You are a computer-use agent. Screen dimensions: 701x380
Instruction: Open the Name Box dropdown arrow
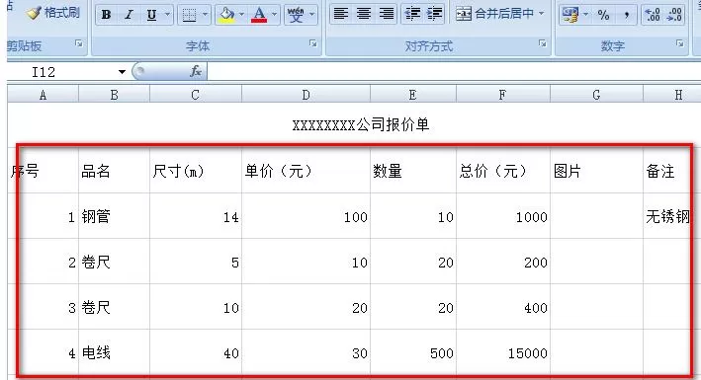pyautogui.click(x=122, y=72)
